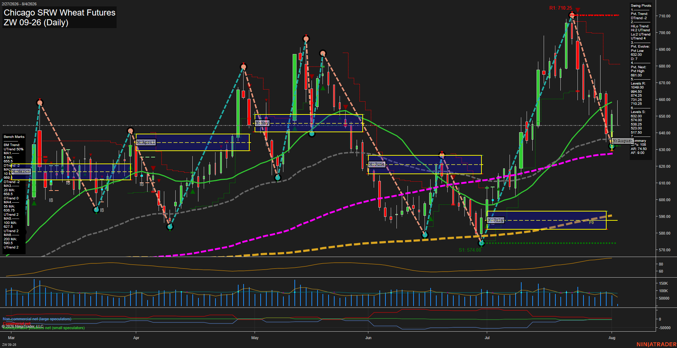Click the swing pivot low marker above S1: 574.00

click(481, 243)
